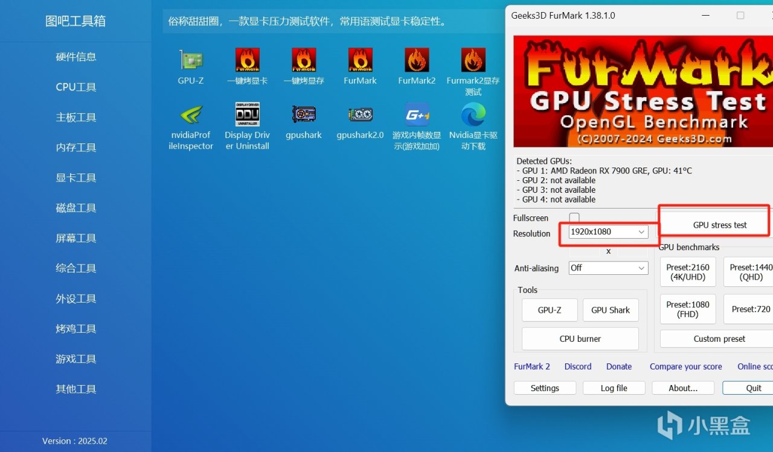773x452 pixels.
Task: Start the CPU burner tool
Action: click(580, 339)
